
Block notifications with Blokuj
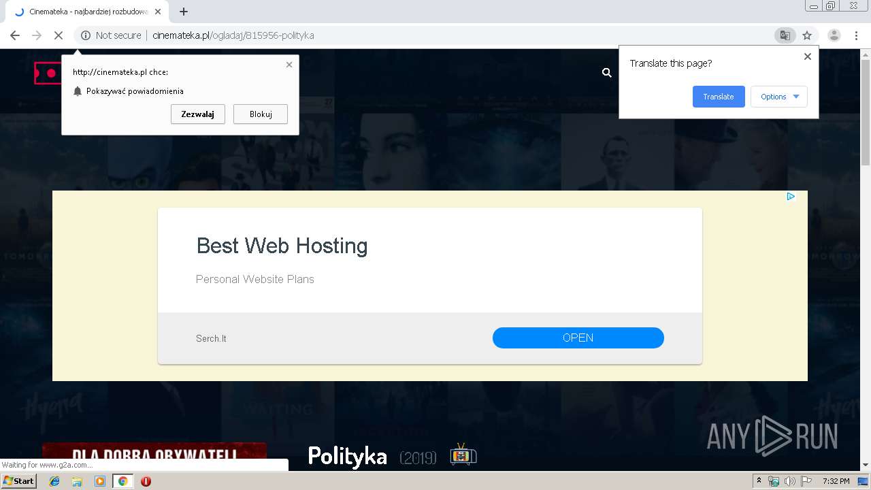coord(261,114)
